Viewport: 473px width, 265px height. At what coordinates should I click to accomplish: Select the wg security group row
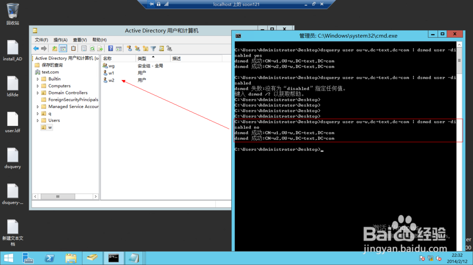[109, 66]
